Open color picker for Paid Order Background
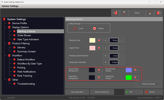 99,78
